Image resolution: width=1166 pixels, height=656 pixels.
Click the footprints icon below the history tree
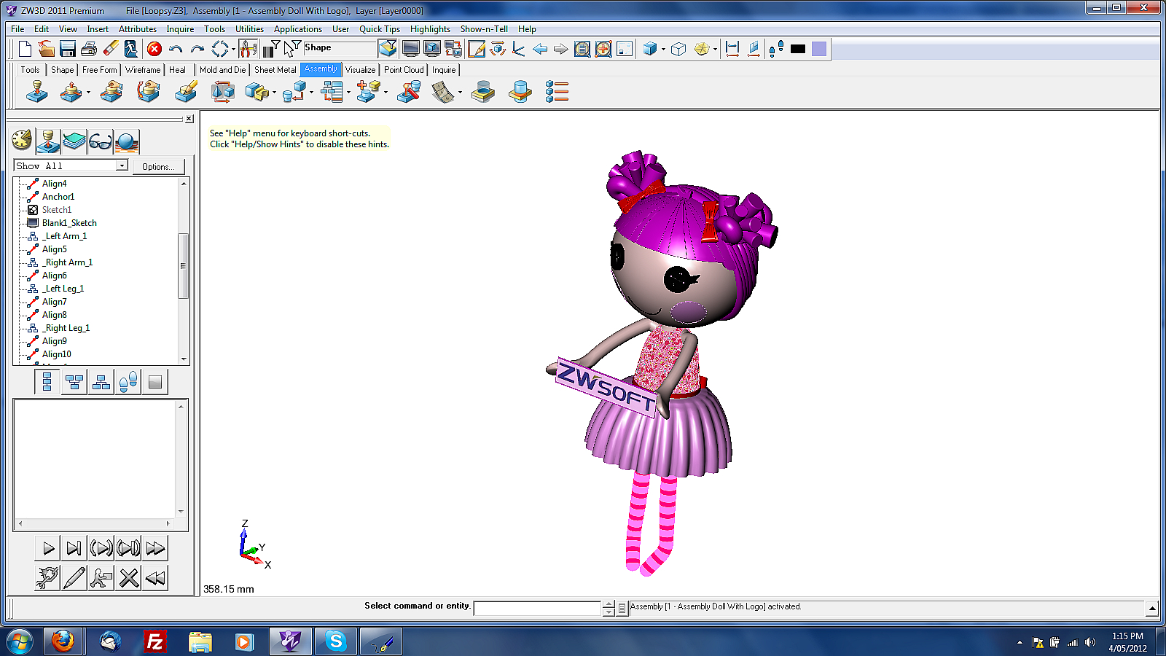tap(128, 382)
